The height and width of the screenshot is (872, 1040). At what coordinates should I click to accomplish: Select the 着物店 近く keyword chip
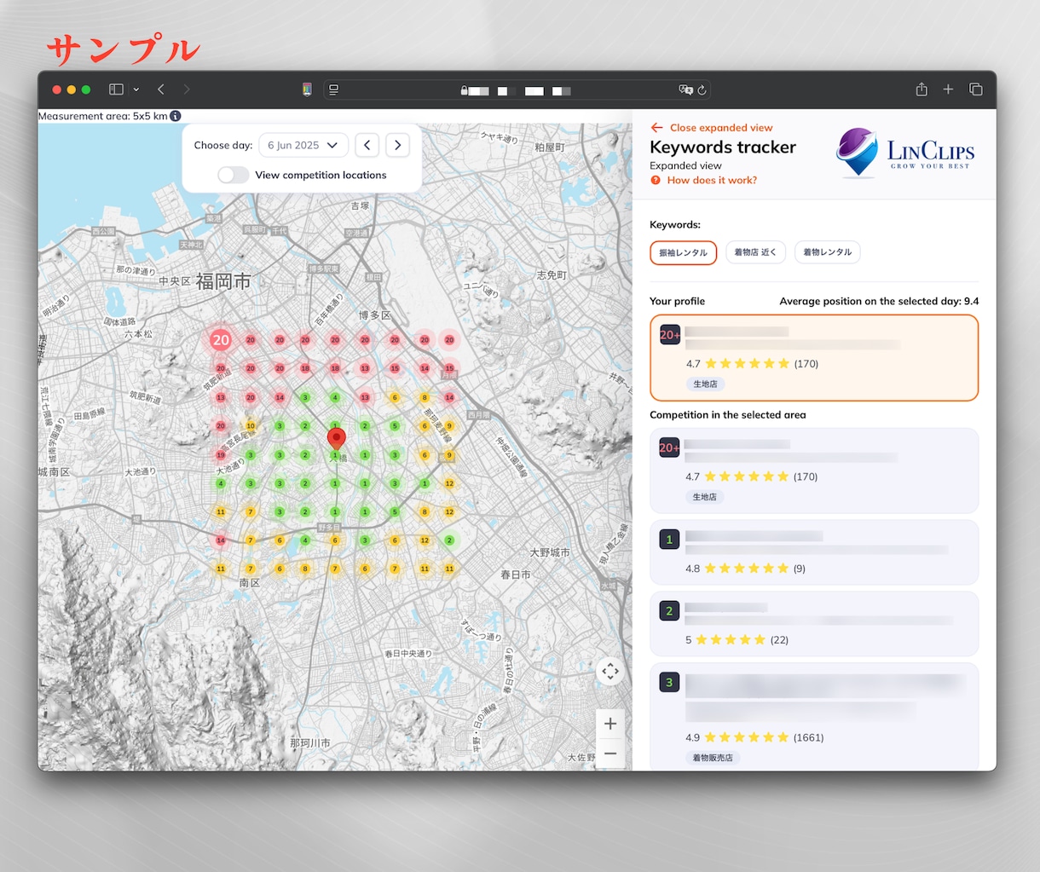tap(755, 252)
